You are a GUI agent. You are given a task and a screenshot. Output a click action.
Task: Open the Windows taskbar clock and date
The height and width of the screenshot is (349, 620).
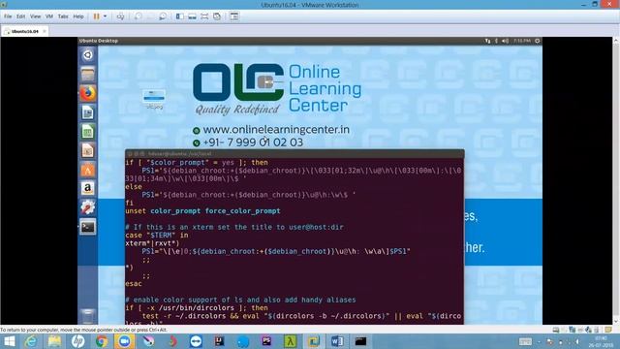coord(601,341)
